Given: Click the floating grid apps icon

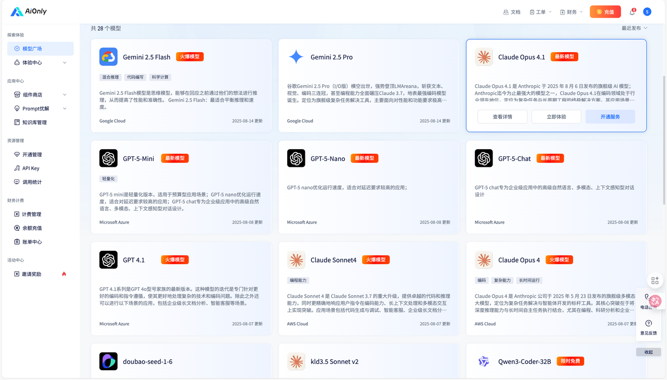Looking at the screenshot, I should 655,280.
